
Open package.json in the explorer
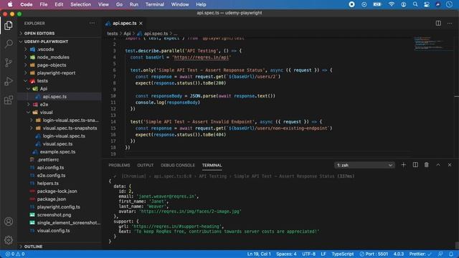[x=51, y=199]
